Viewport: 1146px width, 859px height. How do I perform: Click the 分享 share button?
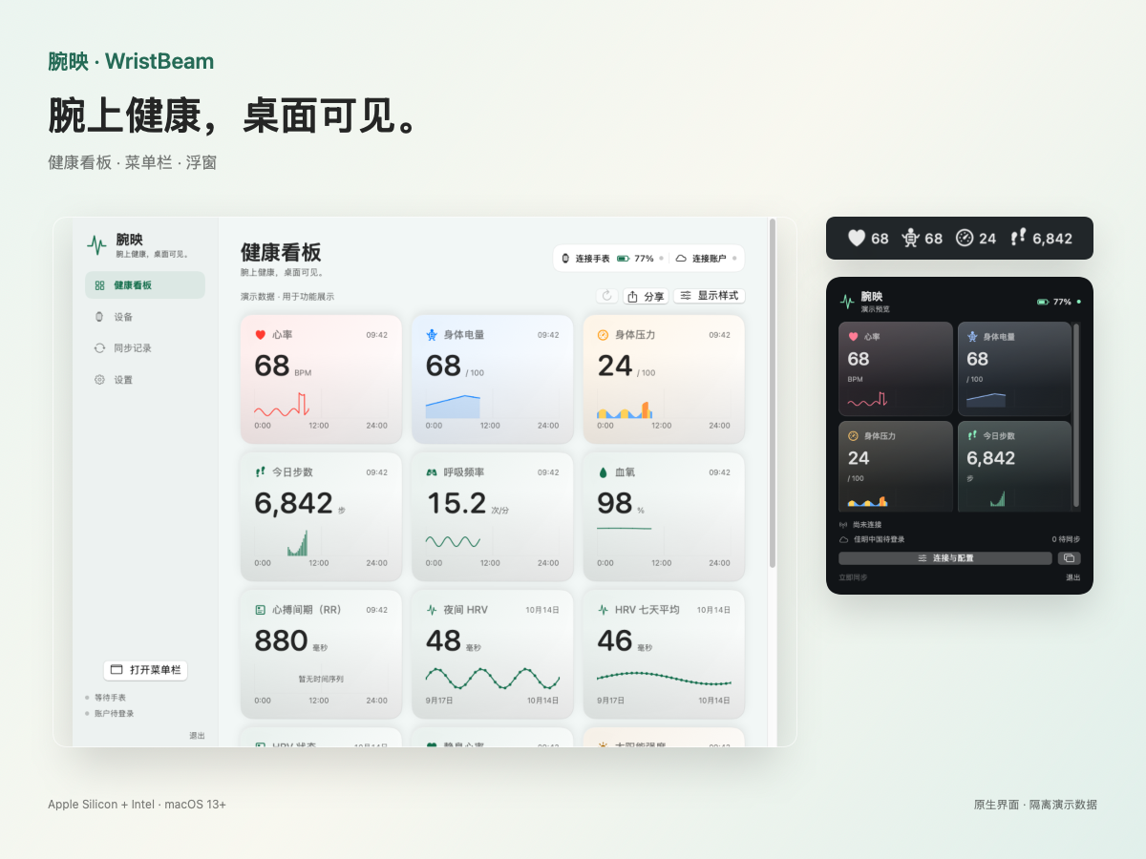646,297
